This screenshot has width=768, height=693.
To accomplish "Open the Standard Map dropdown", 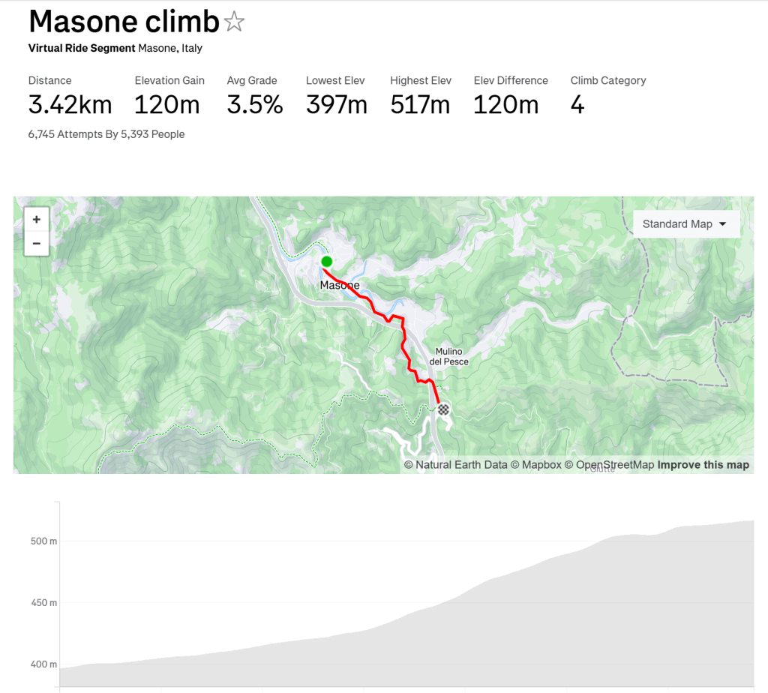I will tap(685, 224).
